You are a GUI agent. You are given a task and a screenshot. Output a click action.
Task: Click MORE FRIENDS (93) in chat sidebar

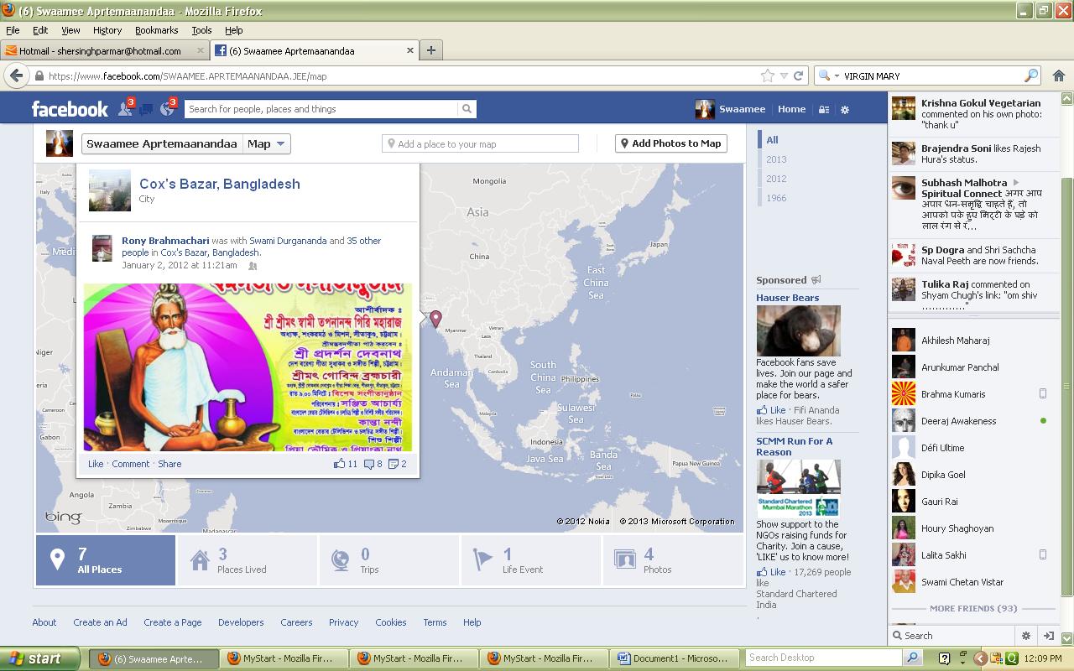pyautogui.click(x=973, y=609)
